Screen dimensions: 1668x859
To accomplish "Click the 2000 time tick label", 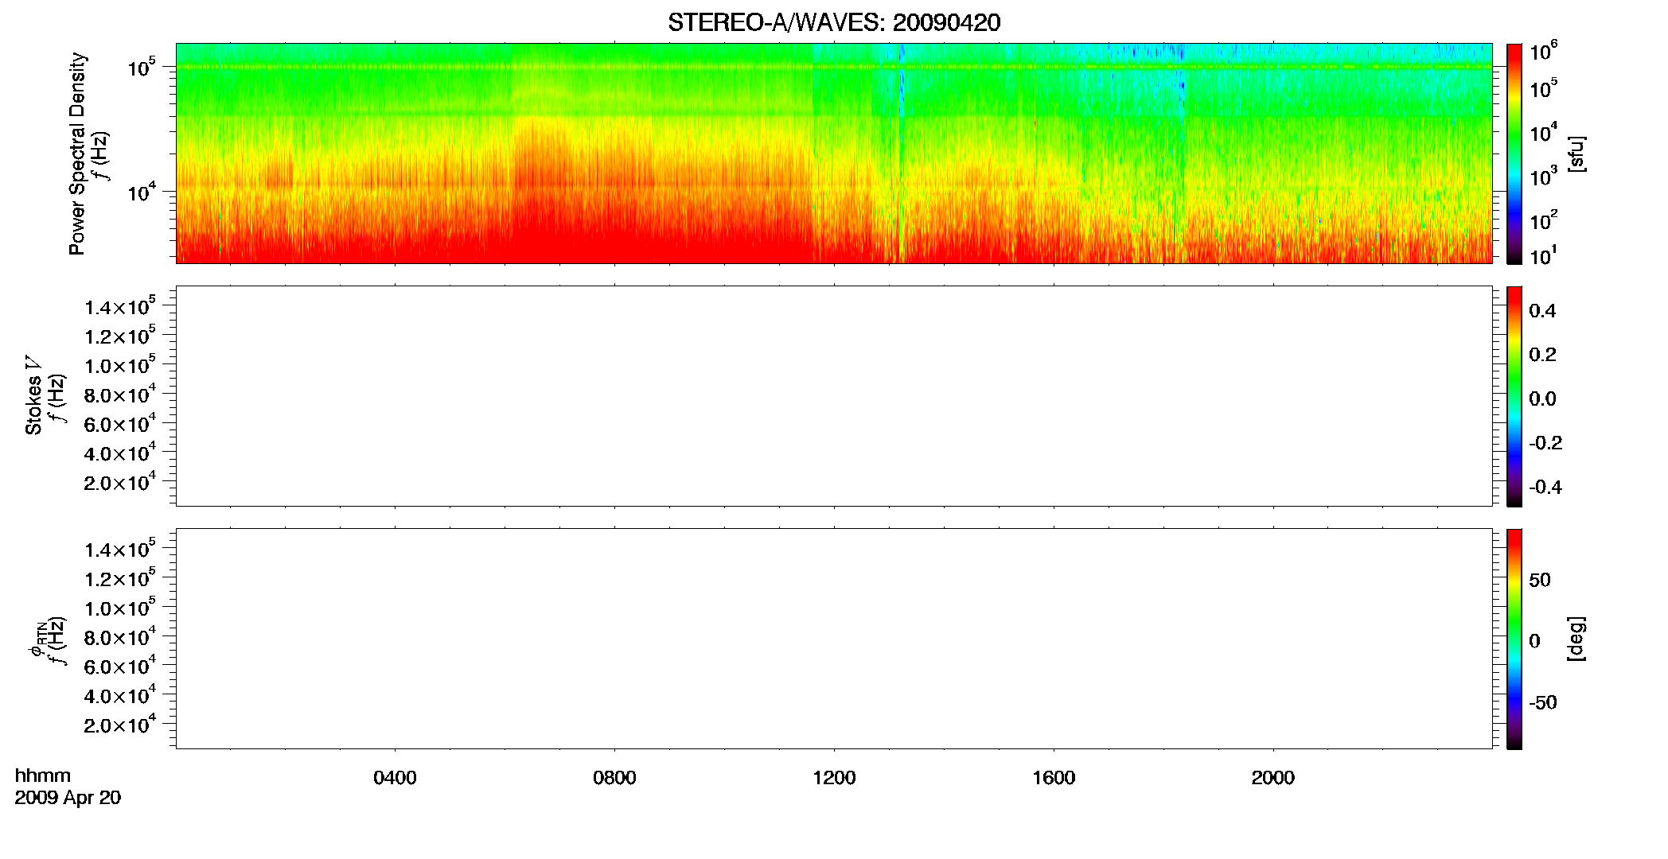I will (x=1273, y=778).
